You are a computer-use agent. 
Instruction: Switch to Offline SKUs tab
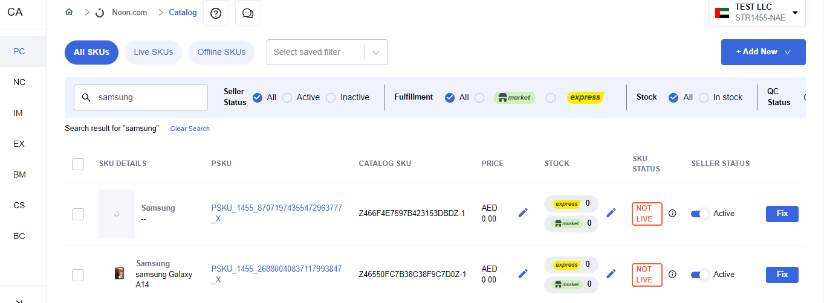(x=221, y=52)
